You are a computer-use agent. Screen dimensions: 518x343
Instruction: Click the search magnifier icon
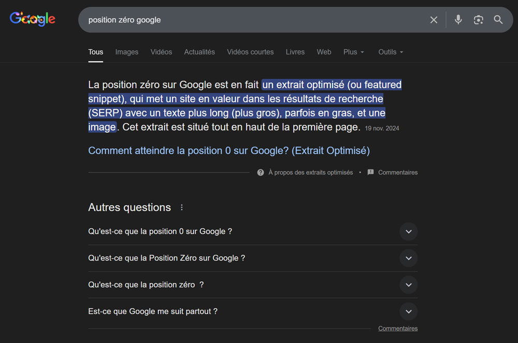[498, 19]
